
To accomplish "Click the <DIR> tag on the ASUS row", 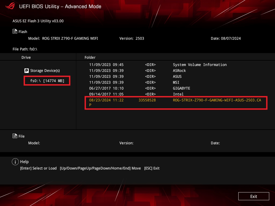I will point(150,76).
